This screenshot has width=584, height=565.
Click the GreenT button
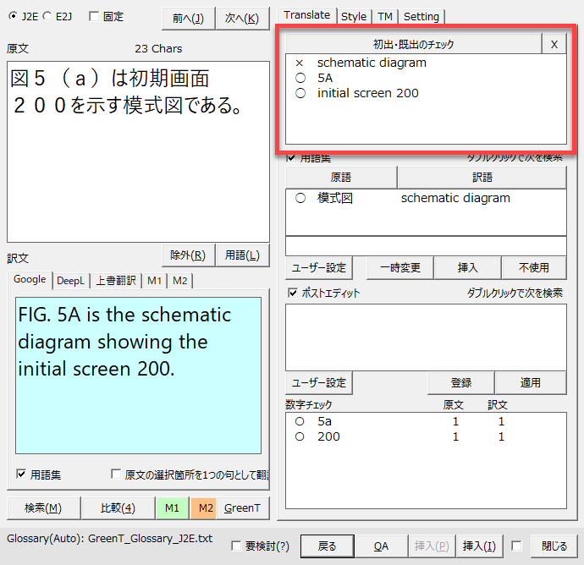(242, 507)
